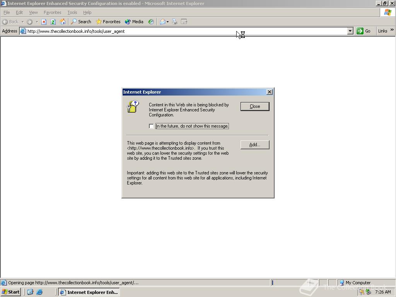Close the dialog with the title bar X
This screenshot has height=297, width=396.
pyautogui.click(x=270, y=92)
